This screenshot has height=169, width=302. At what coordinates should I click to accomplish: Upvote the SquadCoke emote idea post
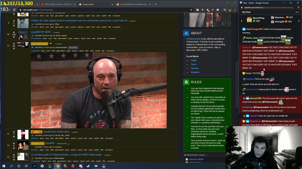click(x=14, y=132)
